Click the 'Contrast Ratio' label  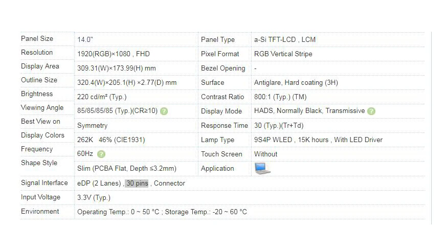[x=222, y=97]
